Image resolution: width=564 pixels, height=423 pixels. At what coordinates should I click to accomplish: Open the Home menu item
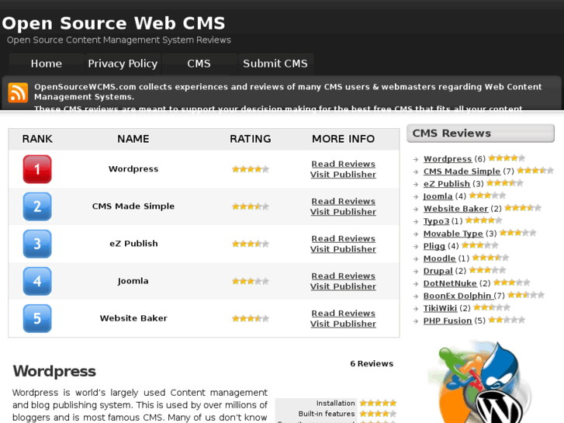coord(46,64)
